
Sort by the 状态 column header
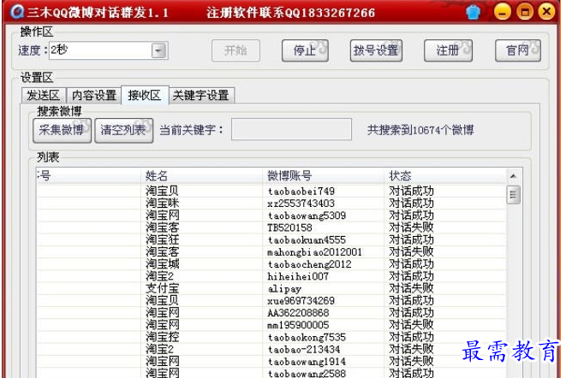pos(445,176)
